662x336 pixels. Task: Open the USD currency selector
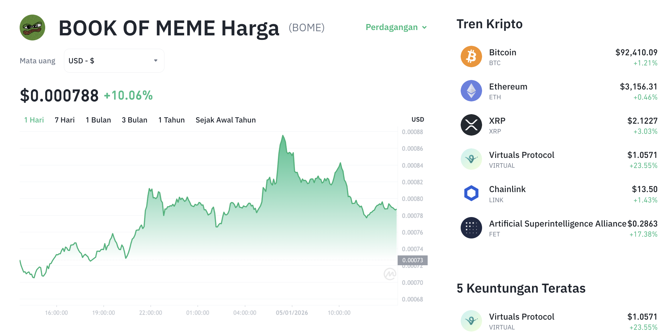[x=114, y=60]
